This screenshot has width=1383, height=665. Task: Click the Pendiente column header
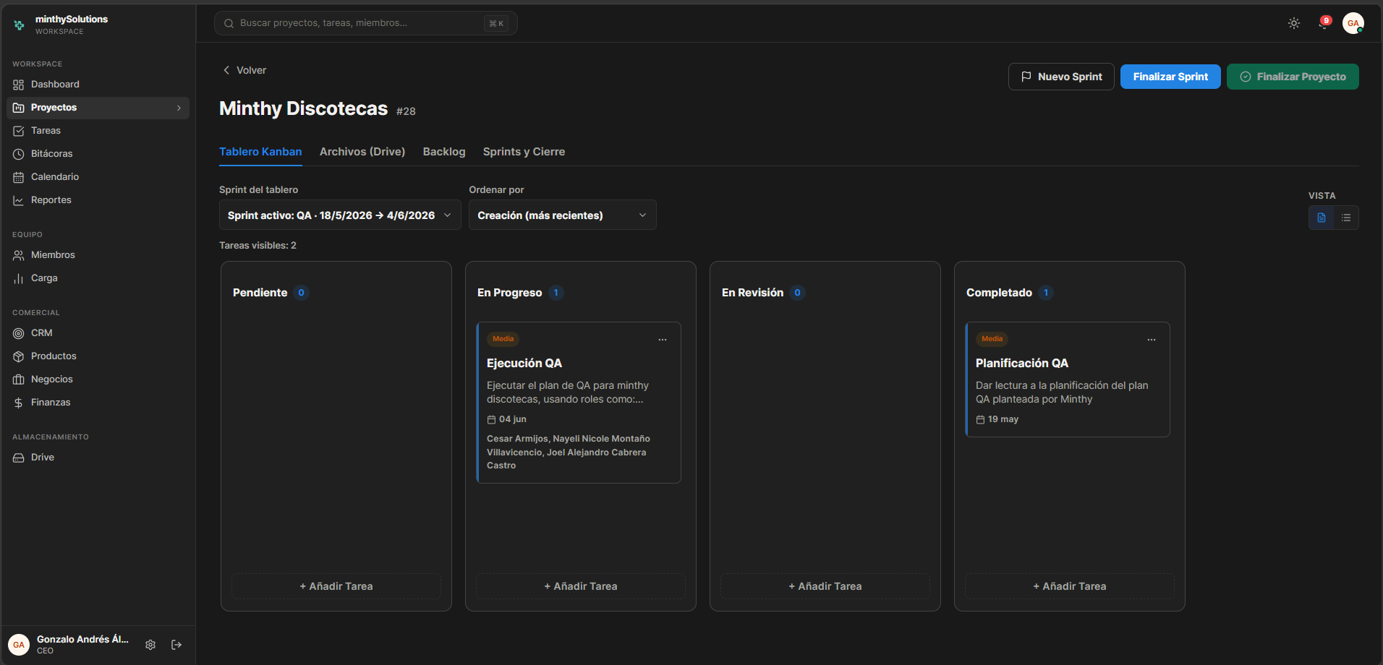point(260,293)
